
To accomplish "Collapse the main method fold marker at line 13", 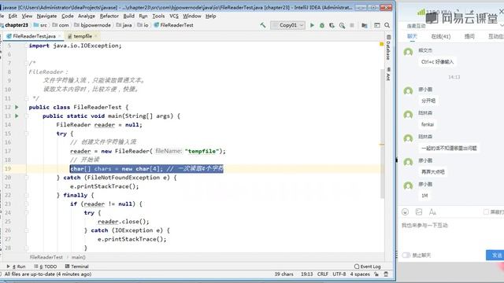I will click(27, 116).
